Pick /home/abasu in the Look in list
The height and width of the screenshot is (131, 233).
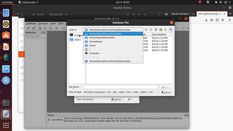click(113, 41)
